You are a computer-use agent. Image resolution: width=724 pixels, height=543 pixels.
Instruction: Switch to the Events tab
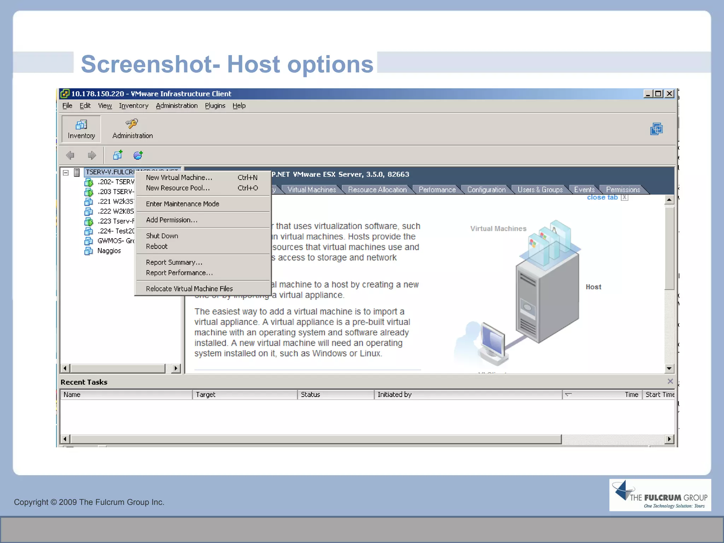click(x=584, y=190)
